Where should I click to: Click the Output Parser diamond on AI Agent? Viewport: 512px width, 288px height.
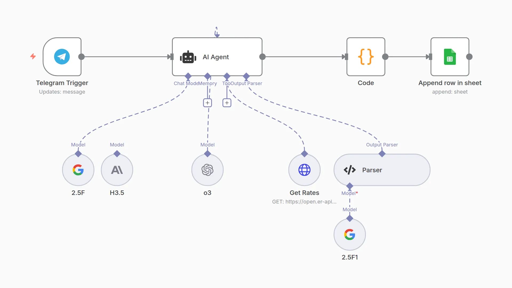(246, 76)
